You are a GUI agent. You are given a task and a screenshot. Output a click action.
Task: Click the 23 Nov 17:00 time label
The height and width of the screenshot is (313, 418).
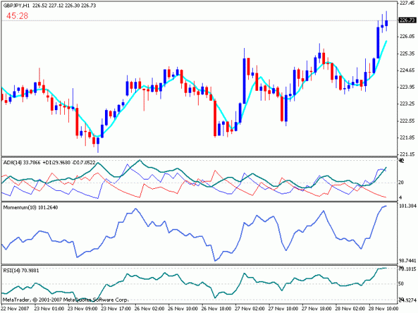[x=116, y=309]
